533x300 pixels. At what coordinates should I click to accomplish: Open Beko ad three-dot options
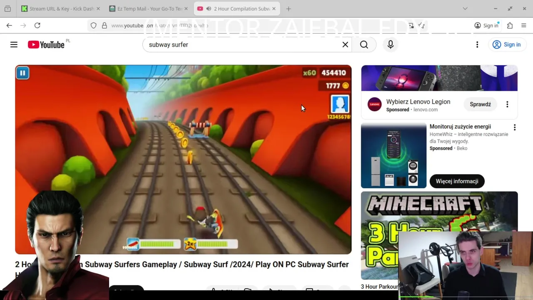point(515,127)
